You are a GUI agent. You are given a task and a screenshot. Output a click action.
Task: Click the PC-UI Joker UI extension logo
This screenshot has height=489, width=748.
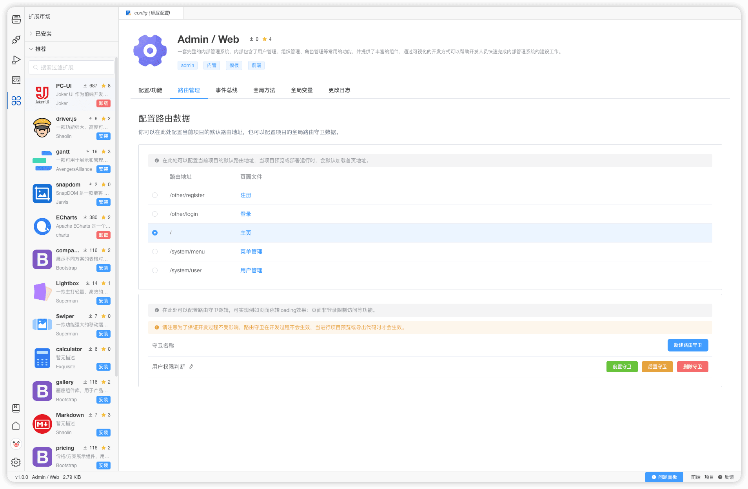click(42, 94)
